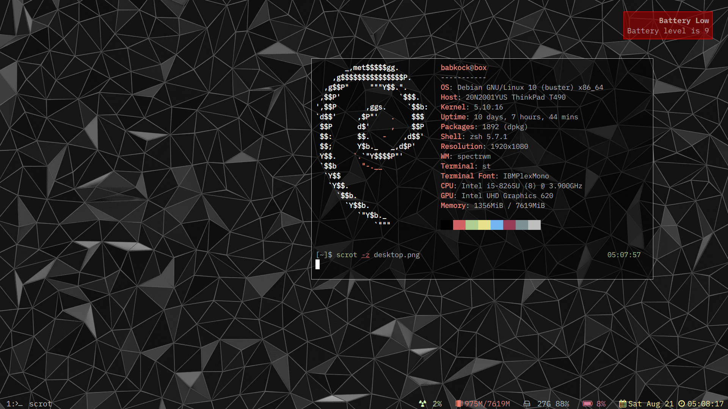Click the desktop.png filename in the command

[x=397, y=255]
